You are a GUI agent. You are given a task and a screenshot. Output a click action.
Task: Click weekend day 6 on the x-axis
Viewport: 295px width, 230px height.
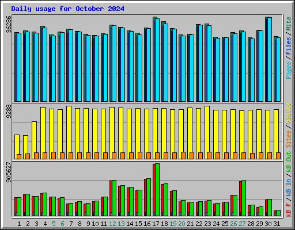click(62, 224)
